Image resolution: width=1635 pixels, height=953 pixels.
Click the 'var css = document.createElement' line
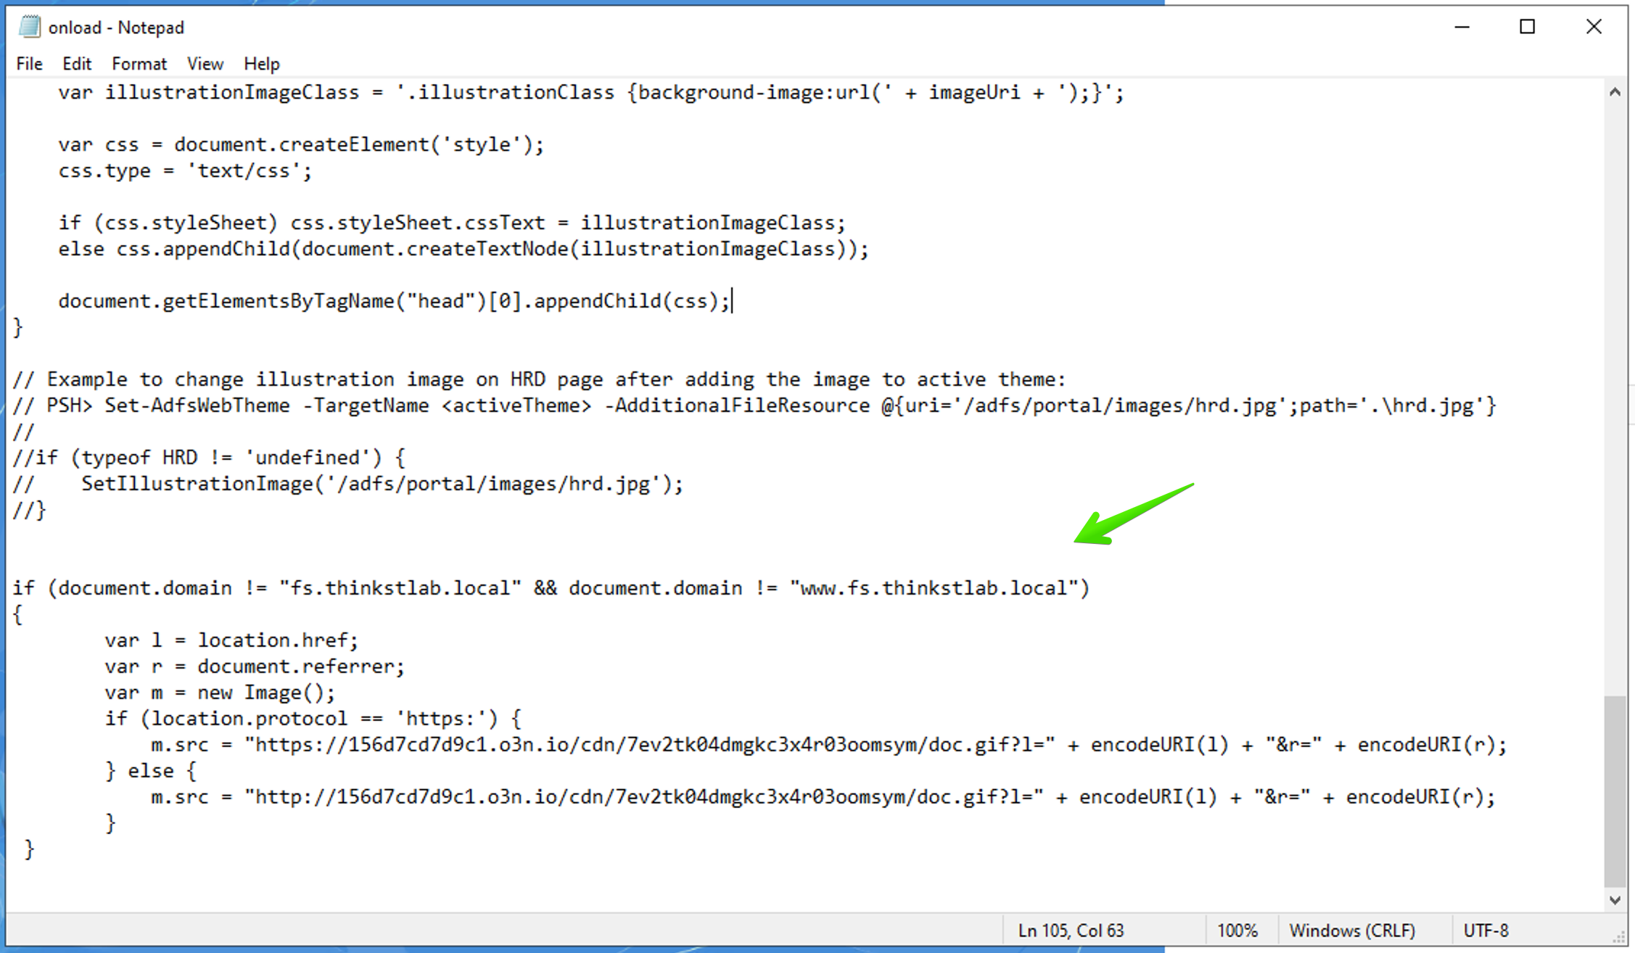pos(301,145)
